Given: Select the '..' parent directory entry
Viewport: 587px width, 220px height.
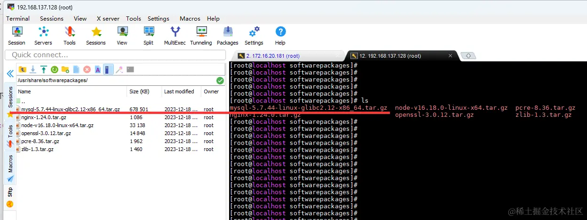Looking at the screenshot, I should pyautogui.click(x=23, y=101).
